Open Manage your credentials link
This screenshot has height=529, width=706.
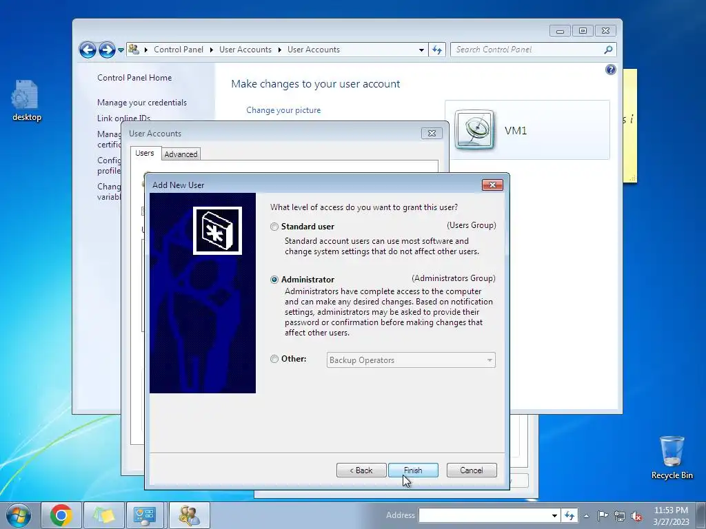point(142,103)
